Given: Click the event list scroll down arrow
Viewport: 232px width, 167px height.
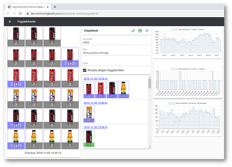Looking at the screenshot, I should pyautogui.click(x=150, y=147).
